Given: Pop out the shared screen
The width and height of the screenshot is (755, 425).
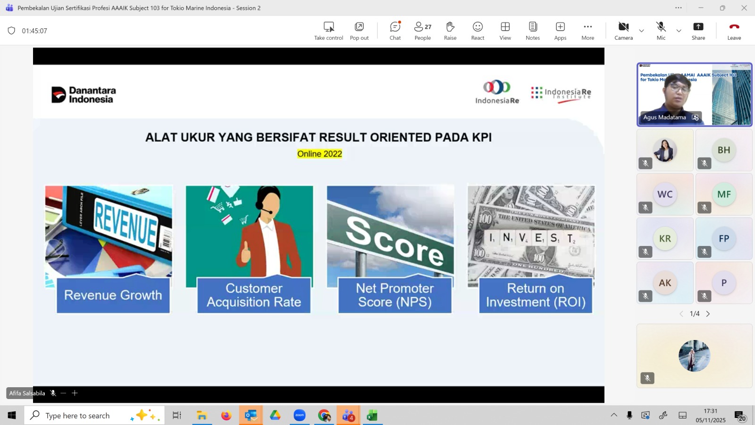Looking at the screenshot, I should click(359, 31).
